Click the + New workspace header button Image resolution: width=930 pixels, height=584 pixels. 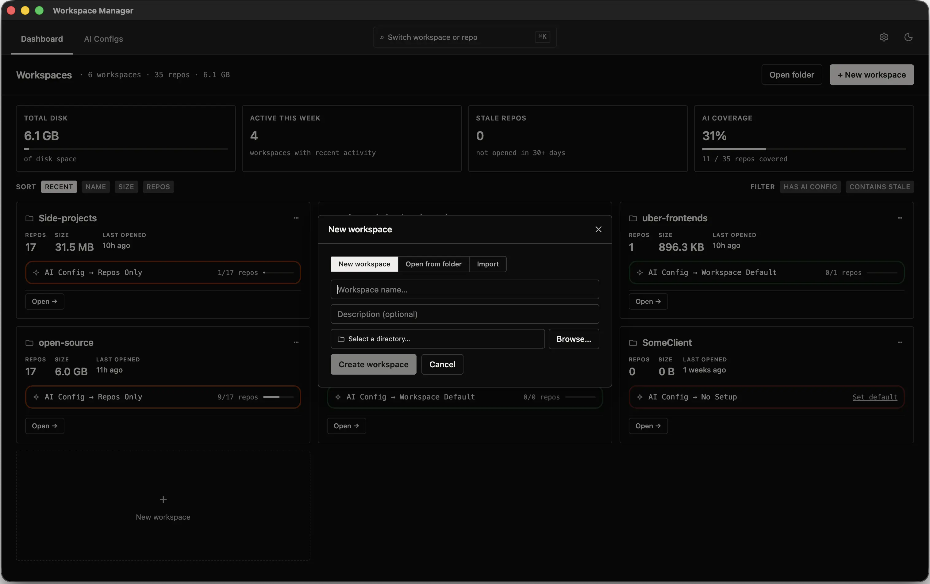click(x=872, y=74)
